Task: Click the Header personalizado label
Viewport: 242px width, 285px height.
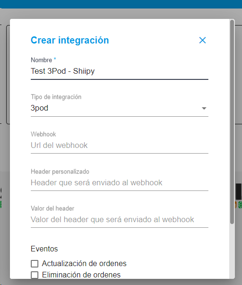Action: [x=60, y=172]
